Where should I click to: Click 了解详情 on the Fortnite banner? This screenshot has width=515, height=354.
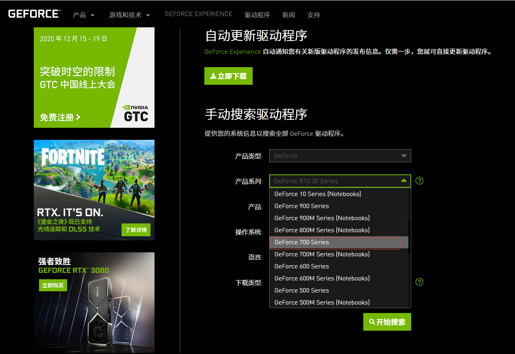[136, 230]
